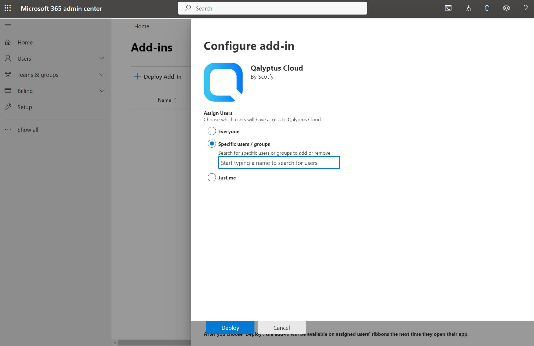Open the Microsoft 365 app launcher

pos(8,8)
